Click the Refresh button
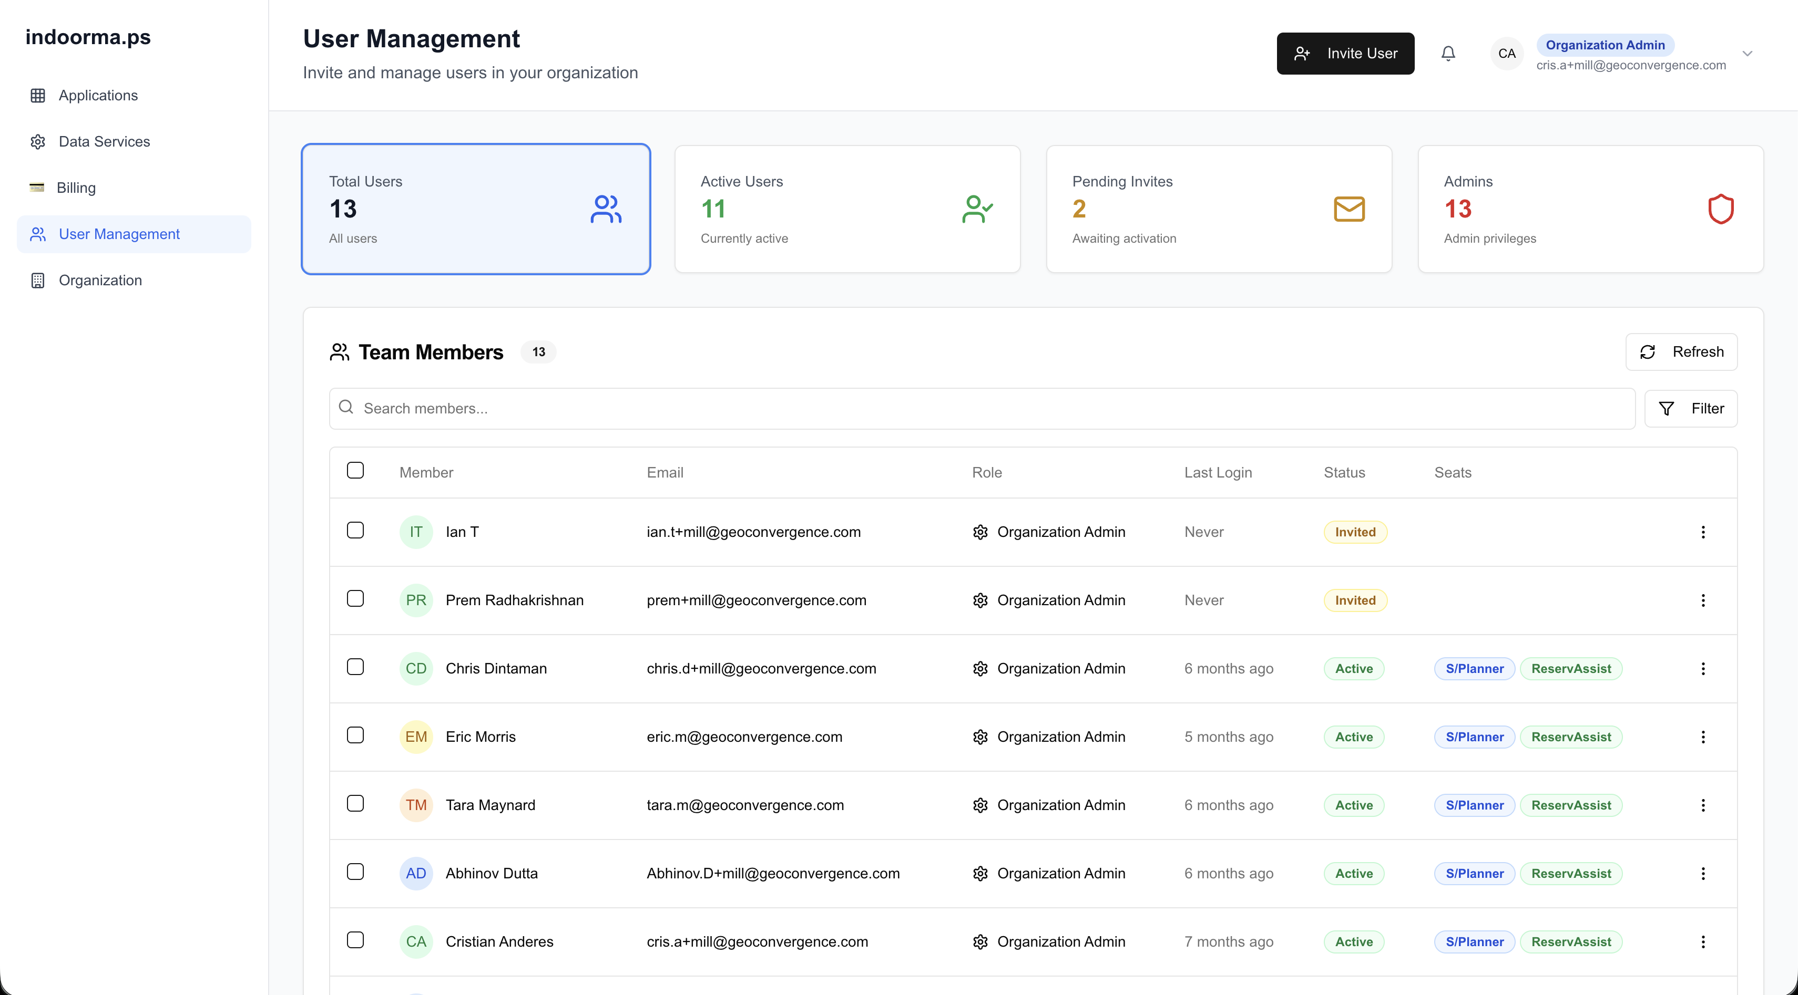The image size is (1798, 995). [x=1681, y=352]
